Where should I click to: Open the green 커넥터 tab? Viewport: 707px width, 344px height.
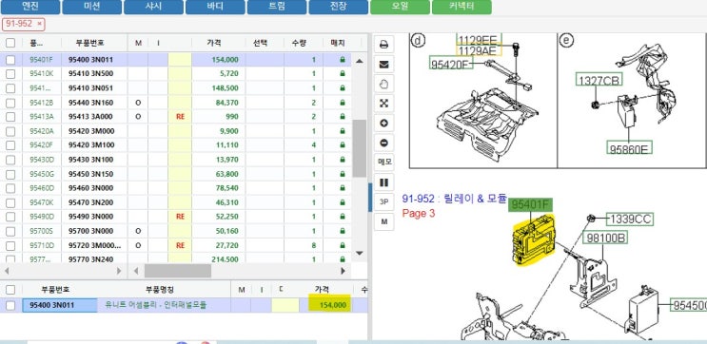(x=462, y=7)
